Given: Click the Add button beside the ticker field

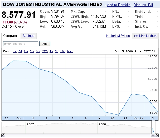Looking at the screenshot, I should click(45, 44).
